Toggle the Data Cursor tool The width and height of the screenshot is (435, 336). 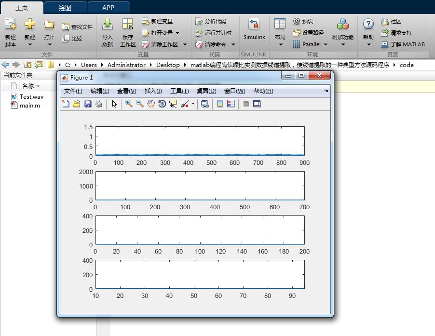(173, 104)
